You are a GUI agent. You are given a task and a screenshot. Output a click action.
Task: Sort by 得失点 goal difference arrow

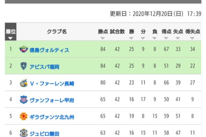(x=192, y=38)
